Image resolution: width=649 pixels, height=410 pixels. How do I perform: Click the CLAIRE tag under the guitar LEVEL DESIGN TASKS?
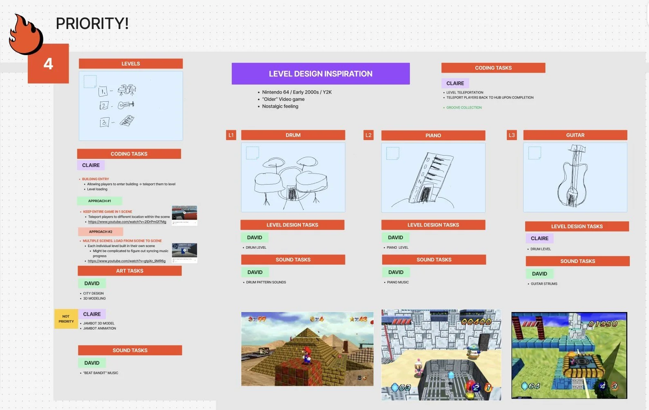[539, 238]
